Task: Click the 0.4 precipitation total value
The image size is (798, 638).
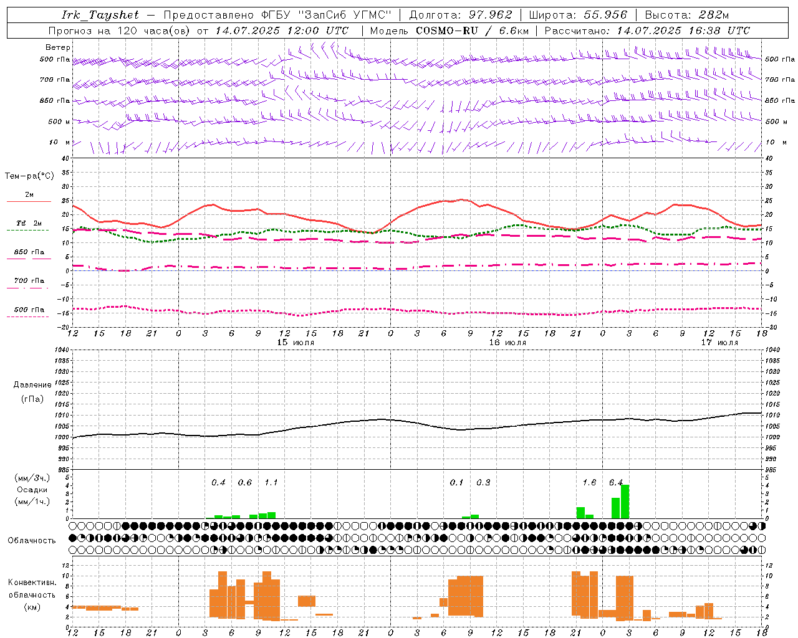Action: pos(218,483)
